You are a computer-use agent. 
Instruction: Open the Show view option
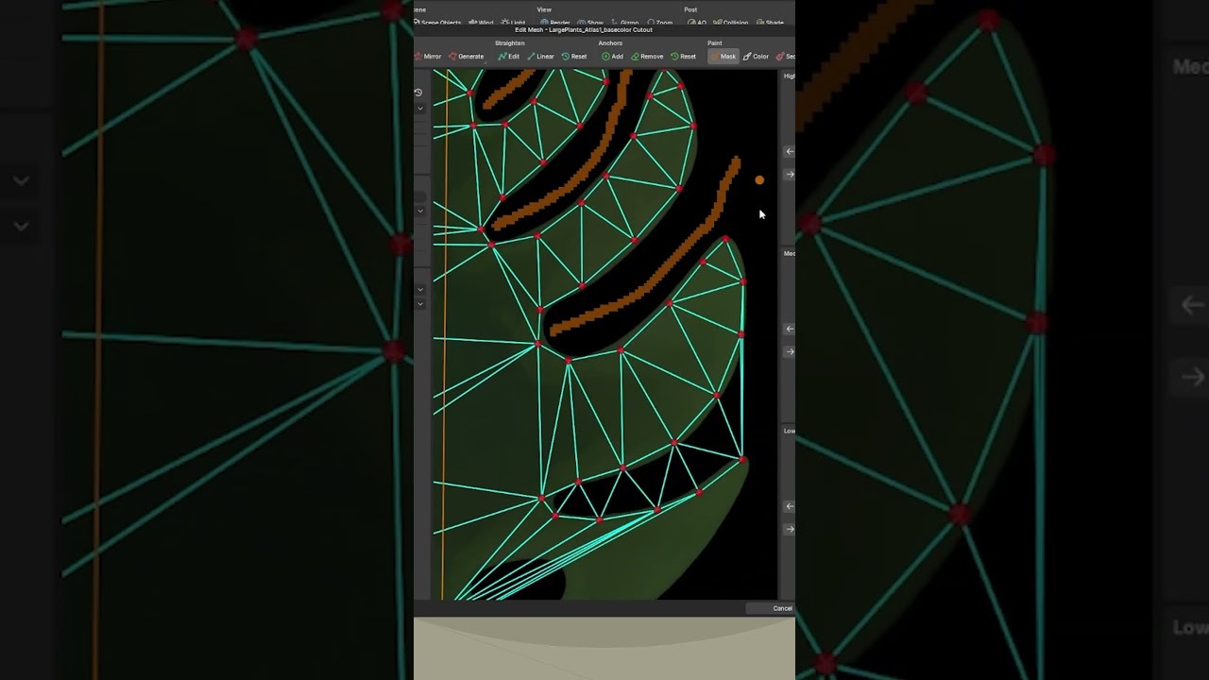pos(590,23)
